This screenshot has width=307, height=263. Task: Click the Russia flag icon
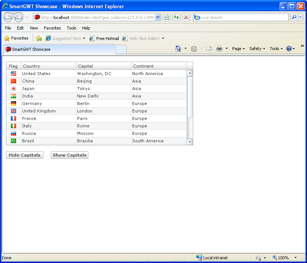[x=13, y=133]
